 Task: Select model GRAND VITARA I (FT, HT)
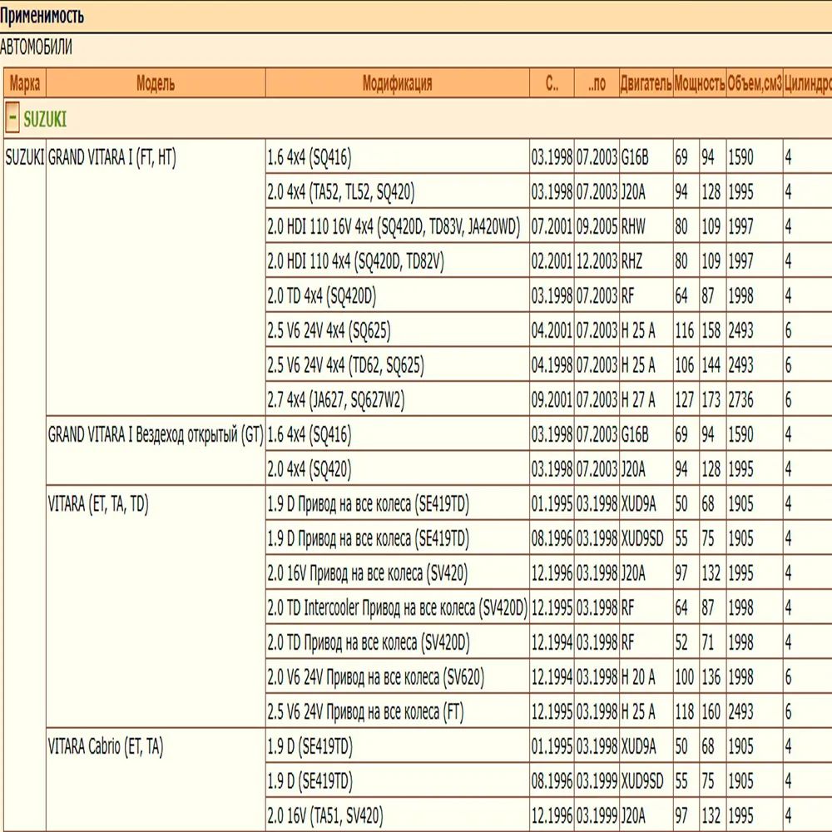click(x=111, y=158)
